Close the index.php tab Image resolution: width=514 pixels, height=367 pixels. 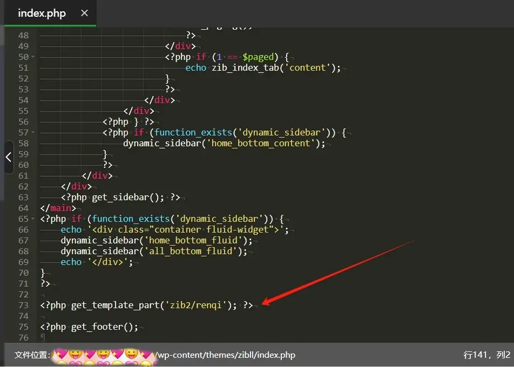pyautogui.click(x=84, y=13)
